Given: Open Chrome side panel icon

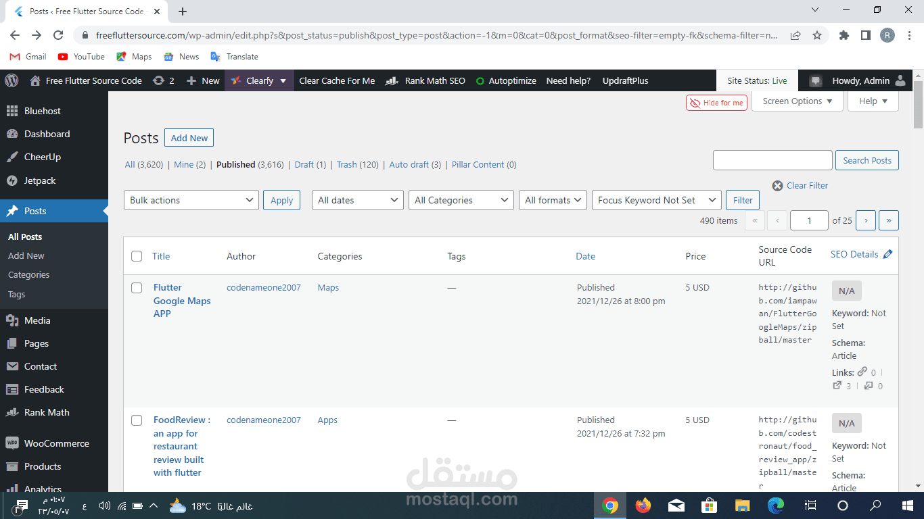Looking at the screenshot, I should pos(866,35).
